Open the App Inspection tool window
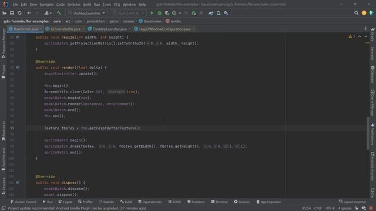This screenshot has width=376, height=211. tap(268, 202)
